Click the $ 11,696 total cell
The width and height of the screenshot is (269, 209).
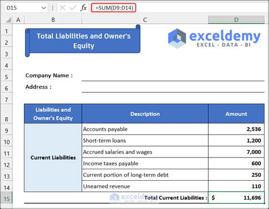236,198
